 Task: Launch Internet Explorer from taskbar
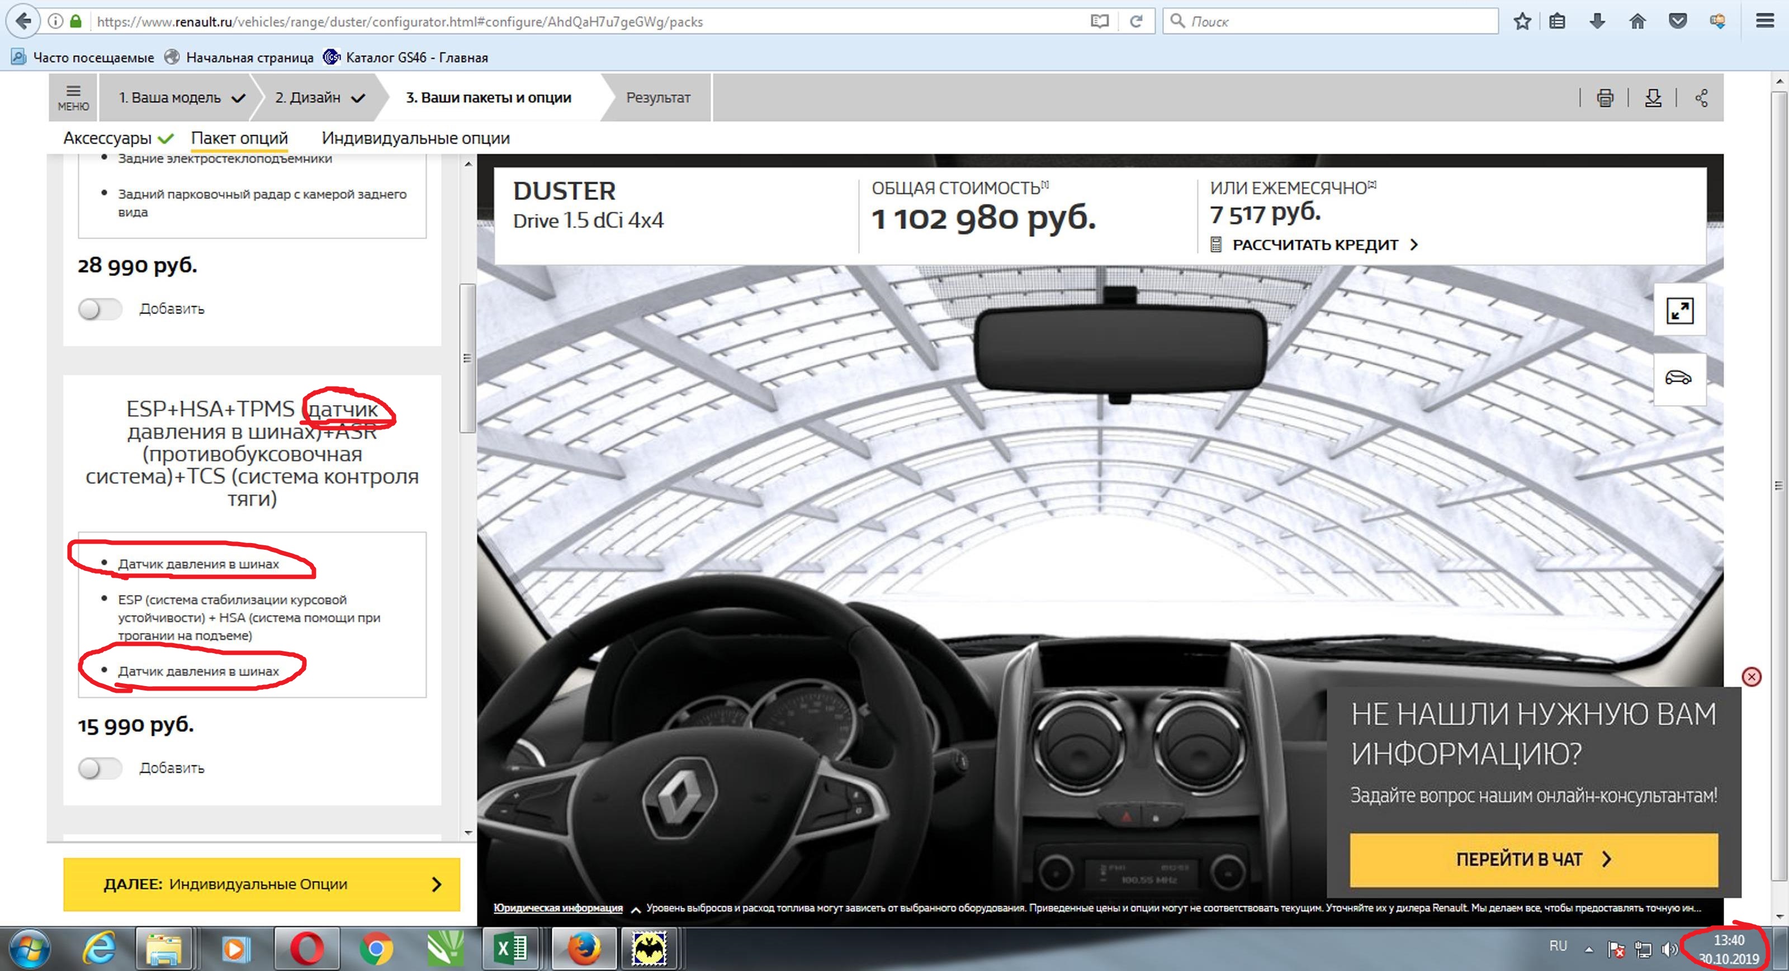[100, 948]
